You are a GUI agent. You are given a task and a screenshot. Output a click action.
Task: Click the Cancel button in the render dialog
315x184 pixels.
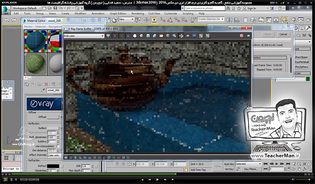click(283, 34)
